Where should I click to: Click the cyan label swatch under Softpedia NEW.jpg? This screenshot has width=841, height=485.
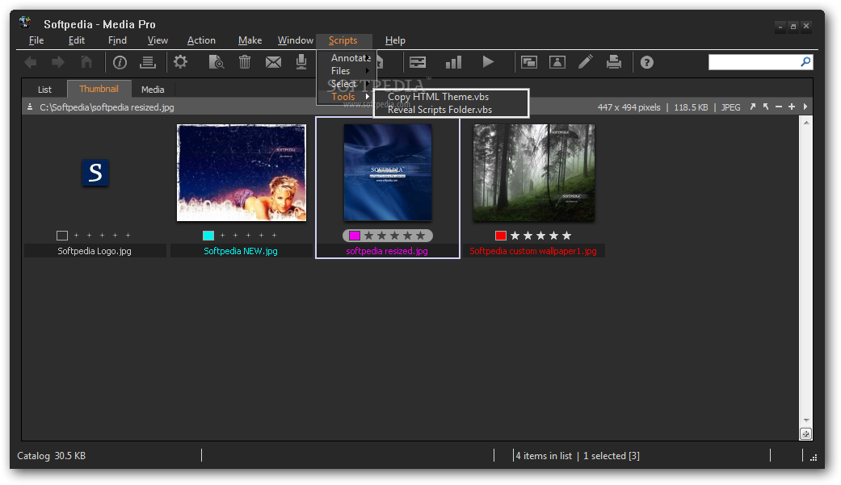coord(208,236)
